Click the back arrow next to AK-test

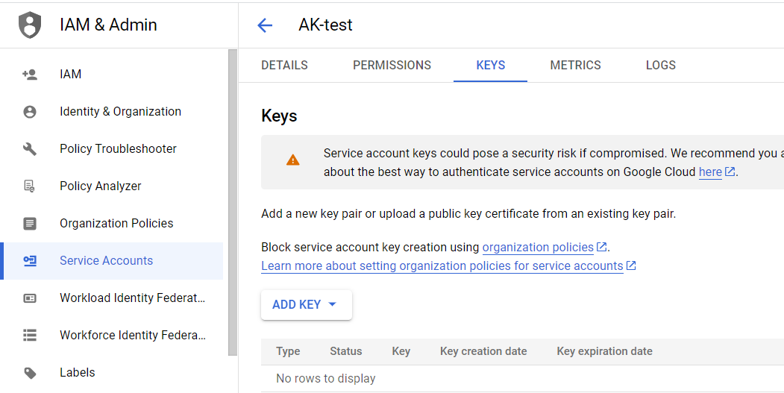[x=265, y=25]
